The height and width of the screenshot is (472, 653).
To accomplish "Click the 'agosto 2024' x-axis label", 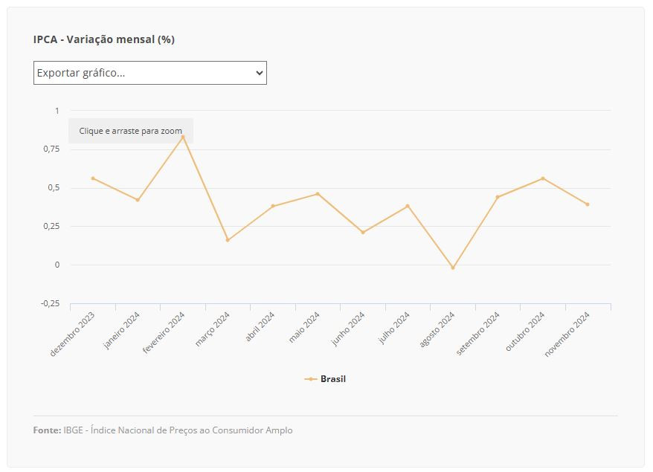I will (x=438, y=332).
